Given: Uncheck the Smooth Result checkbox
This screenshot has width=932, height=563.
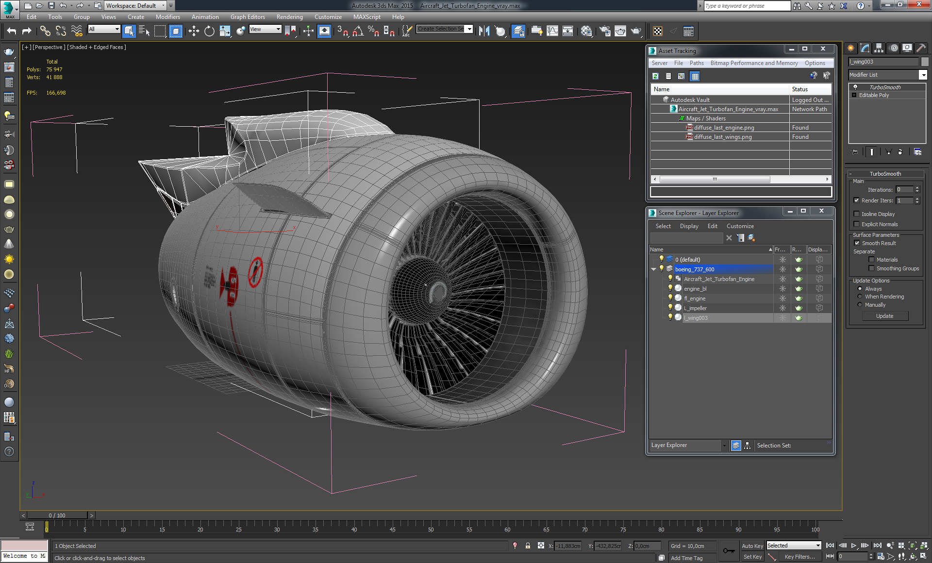Looking at the screenshot, I should (x=857, y=243).
